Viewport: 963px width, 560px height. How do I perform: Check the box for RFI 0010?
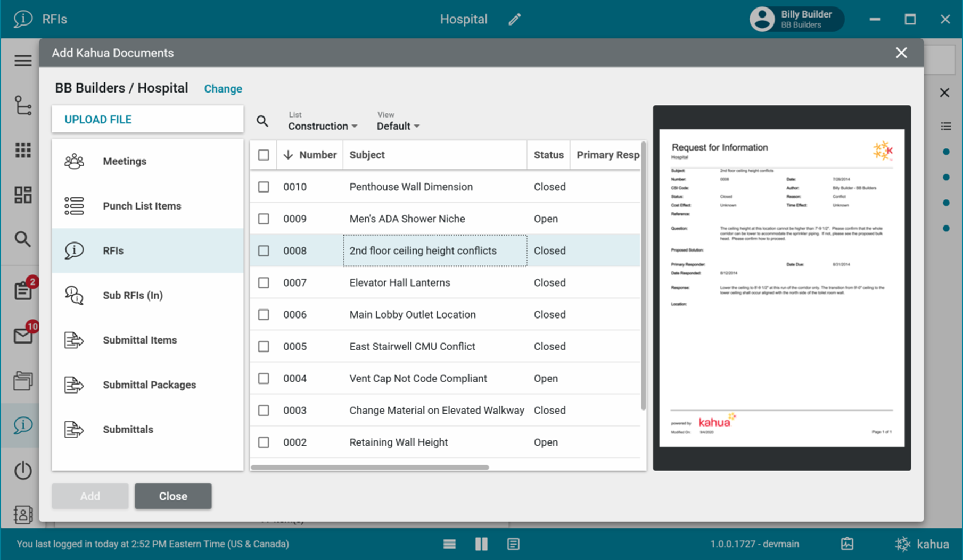pyautogui.click(x=264, y=187)
